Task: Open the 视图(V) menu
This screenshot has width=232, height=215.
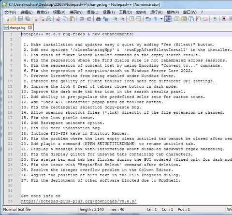Action: tap(59, 12)
